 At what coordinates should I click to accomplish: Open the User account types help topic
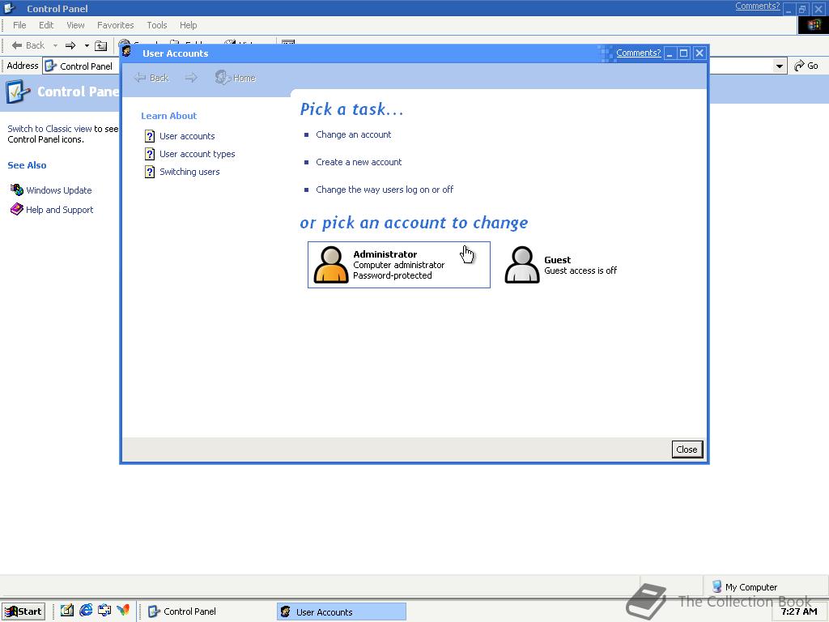pos(198,154)
